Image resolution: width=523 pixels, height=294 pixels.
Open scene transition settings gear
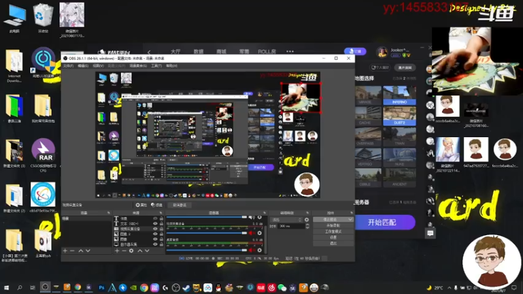pyautogui.click(x=307, y=220)
